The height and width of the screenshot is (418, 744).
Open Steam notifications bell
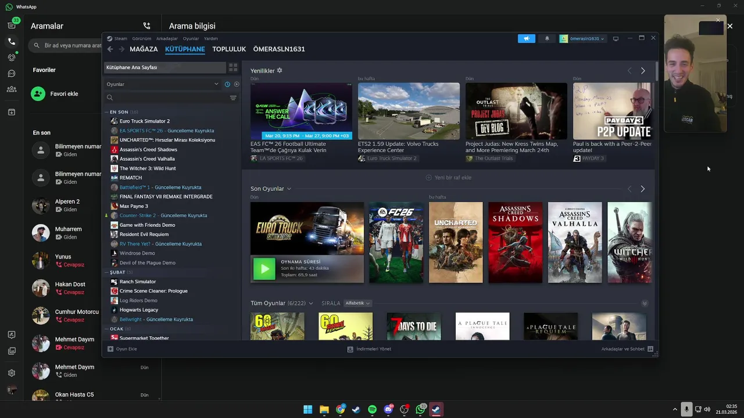click(547, 39)
